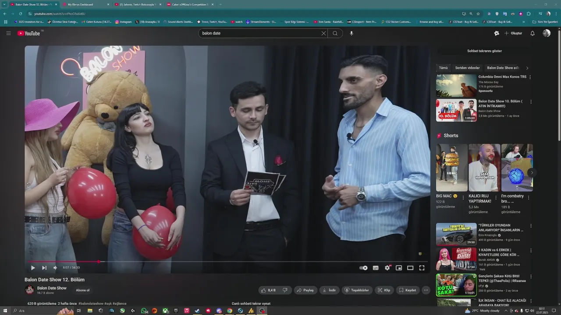The height and width of the screenshot is (315, 561).
Task: Select the Tümü filter chip
Action: (x=443, y=68)
